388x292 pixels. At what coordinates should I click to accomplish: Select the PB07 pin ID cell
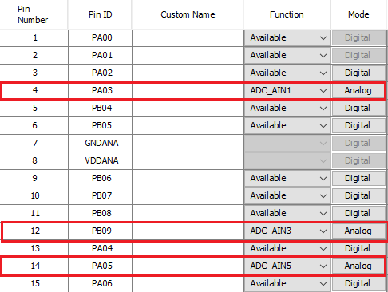pos(101,195)
